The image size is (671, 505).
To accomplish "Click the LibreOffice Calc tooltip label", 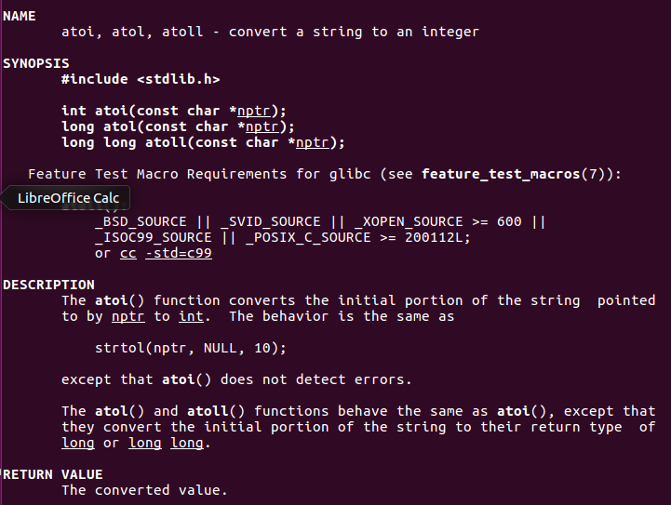I will (x=68, y=198).
